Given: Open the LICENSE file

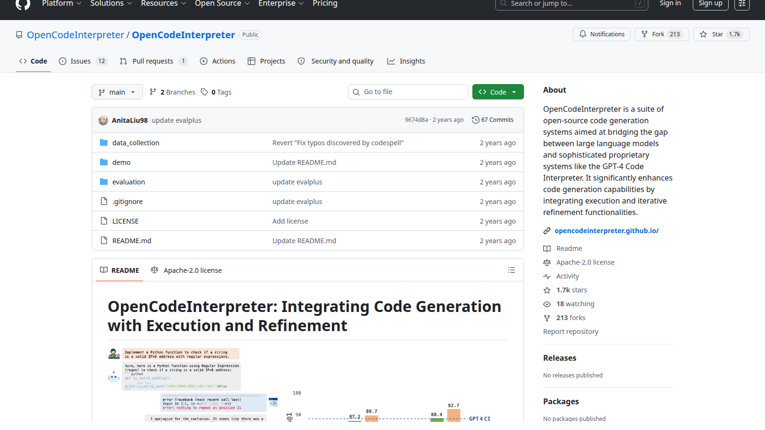Looking at the screenshot, I should pos(125,221).
